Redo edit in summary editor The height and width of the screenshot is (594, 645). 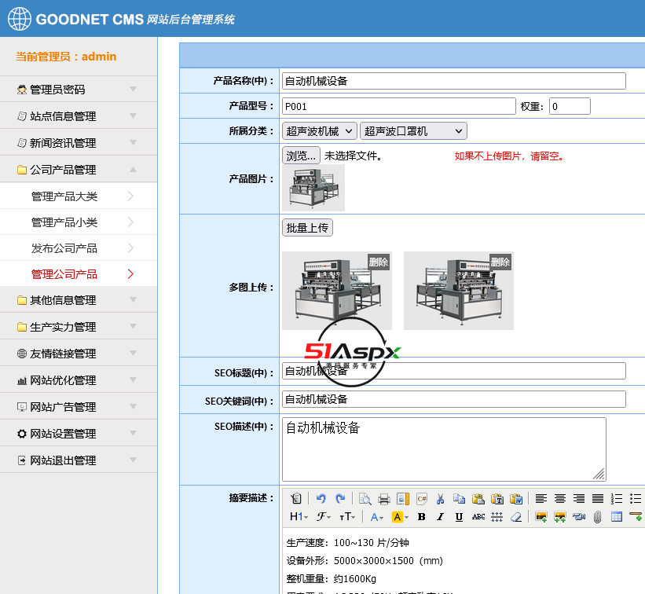click(x=340, y=499)
